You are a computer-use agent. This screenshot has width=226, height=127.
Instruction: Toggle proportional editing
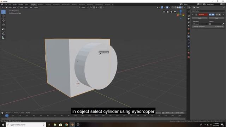pos(101,7)
